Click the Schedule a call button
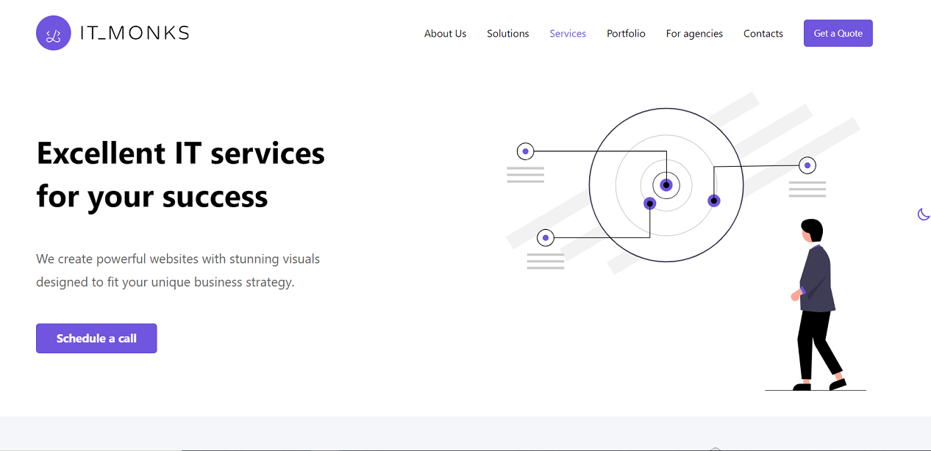Image resolution: width=931 pixels, height=451 pixels. pos(96,338)
